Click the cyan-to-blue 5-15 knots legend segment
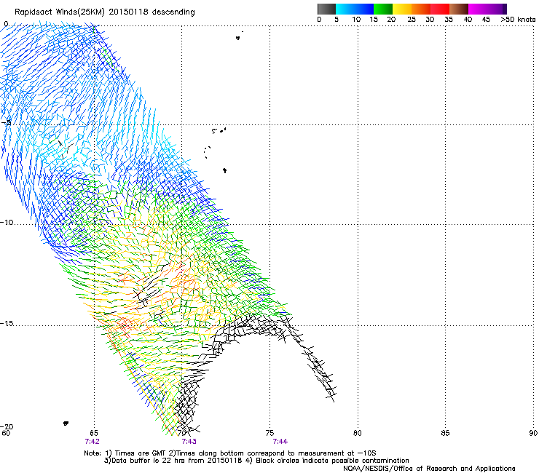 355,9
